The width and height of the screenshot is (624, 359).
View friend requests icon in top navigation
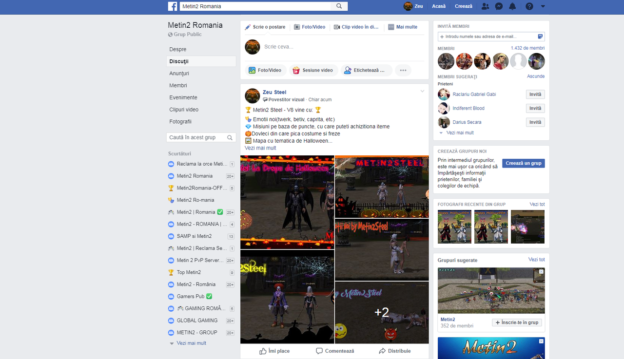(x=485, y=6)
